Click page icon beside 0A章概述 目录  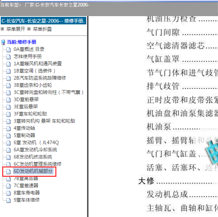click(9, 49)
